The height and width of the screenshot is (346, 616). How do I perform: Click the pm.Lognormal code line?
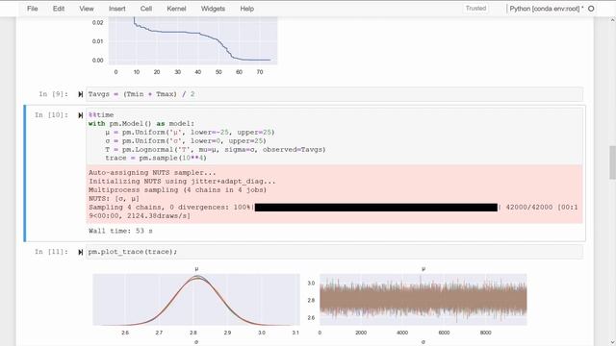coord(216,150)
